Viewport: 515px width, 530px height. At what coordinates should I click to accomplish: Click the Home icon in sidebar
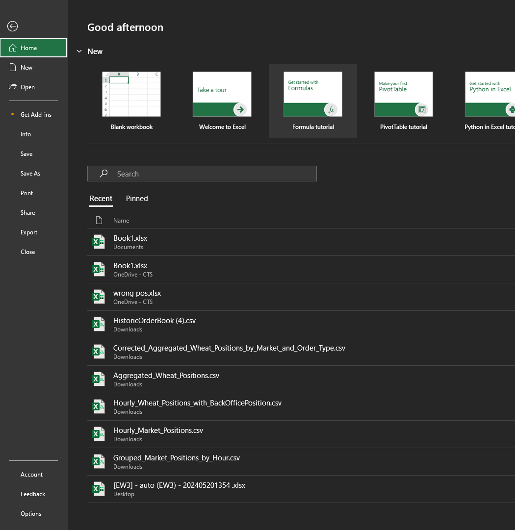point(13,48)
